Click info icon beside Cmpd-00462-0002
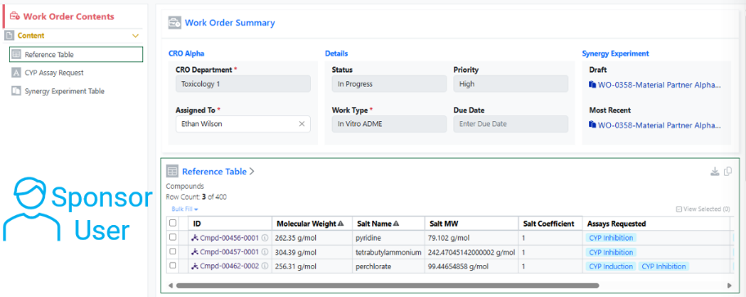This screenshot has width=746, height=297. pyautogui.click(x=265, y=267)
